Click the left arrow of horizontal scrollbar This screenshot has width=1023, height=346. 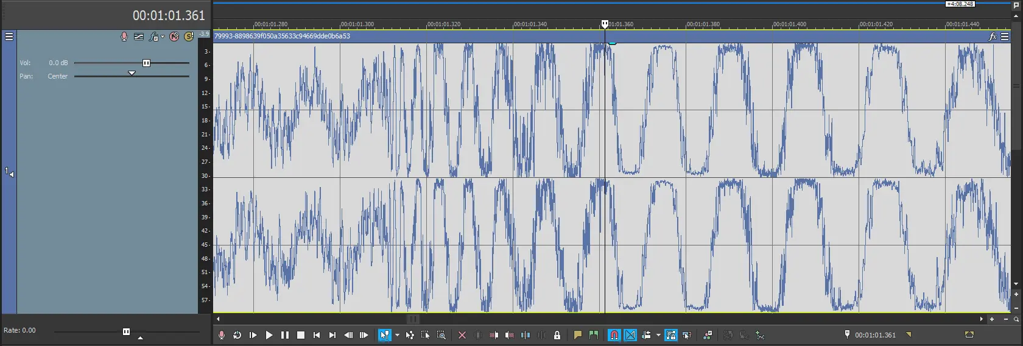click(218, 319)
